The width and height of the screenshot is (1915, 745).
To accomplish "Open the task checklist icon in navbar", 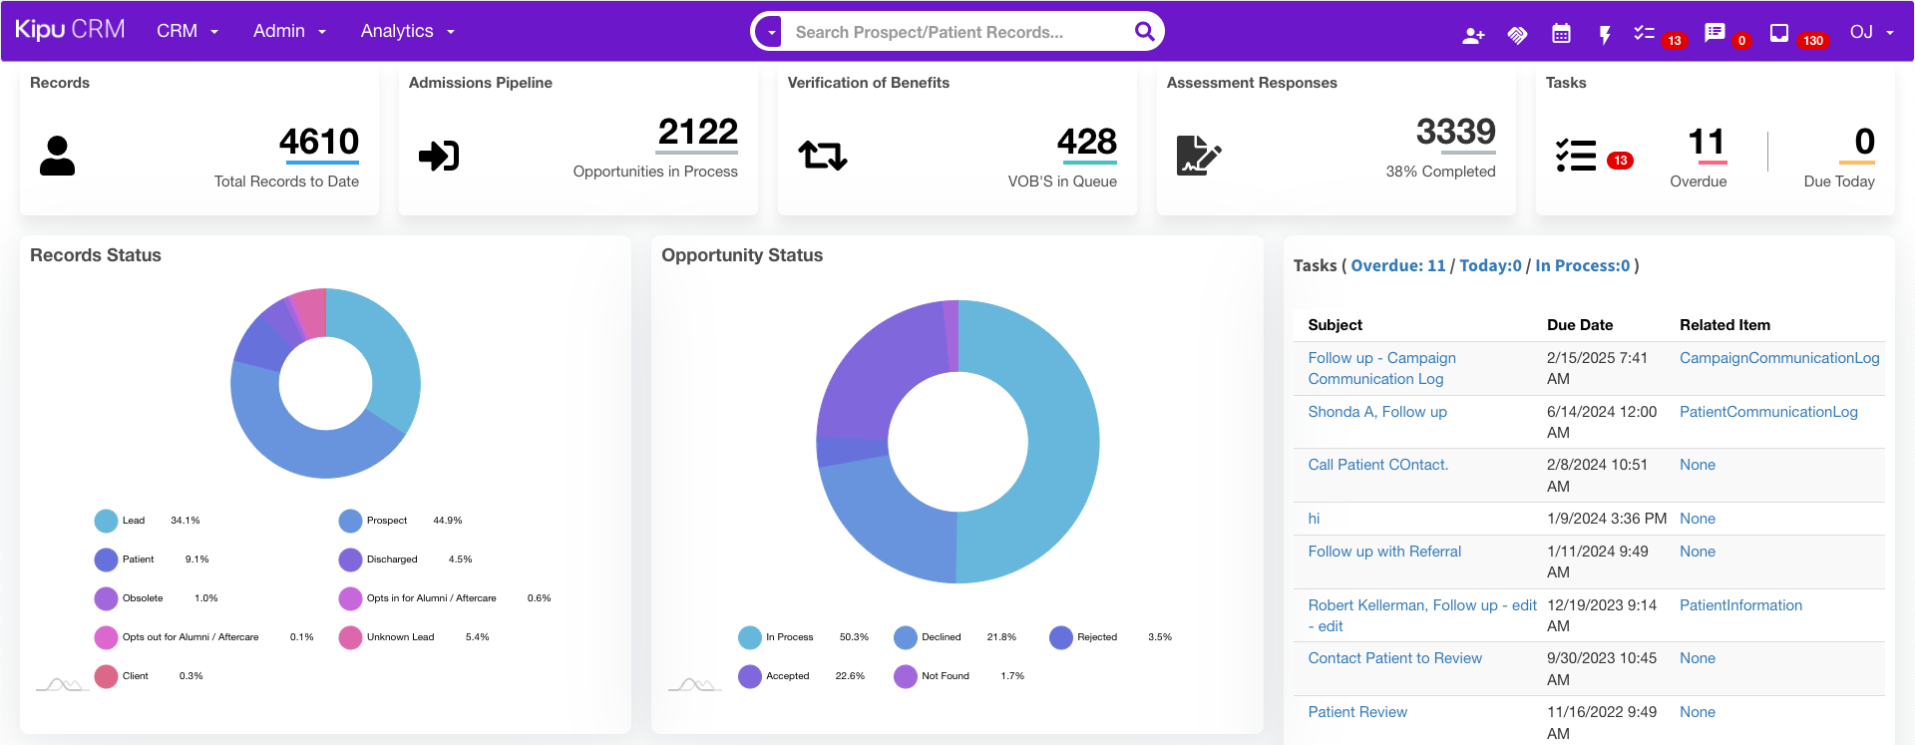I will pos(1645,33).
